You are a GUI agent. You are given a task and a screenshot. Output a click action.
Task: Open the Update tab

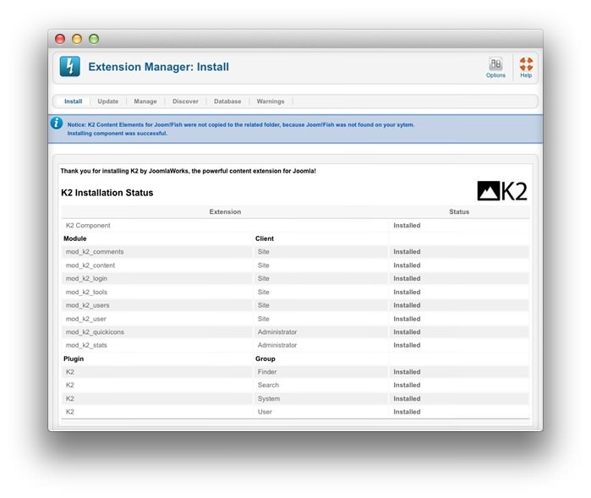[x=108, y=101]
